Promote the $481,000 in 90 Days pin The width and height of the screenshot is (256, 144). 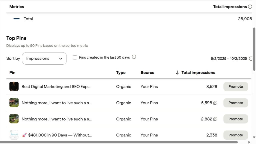tap(235, 135)
